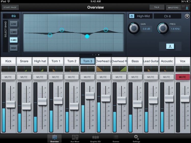The height and width of the screenshot is (143, 191).
Task: Click the EQ label button
Action: (x=11, y=16)
